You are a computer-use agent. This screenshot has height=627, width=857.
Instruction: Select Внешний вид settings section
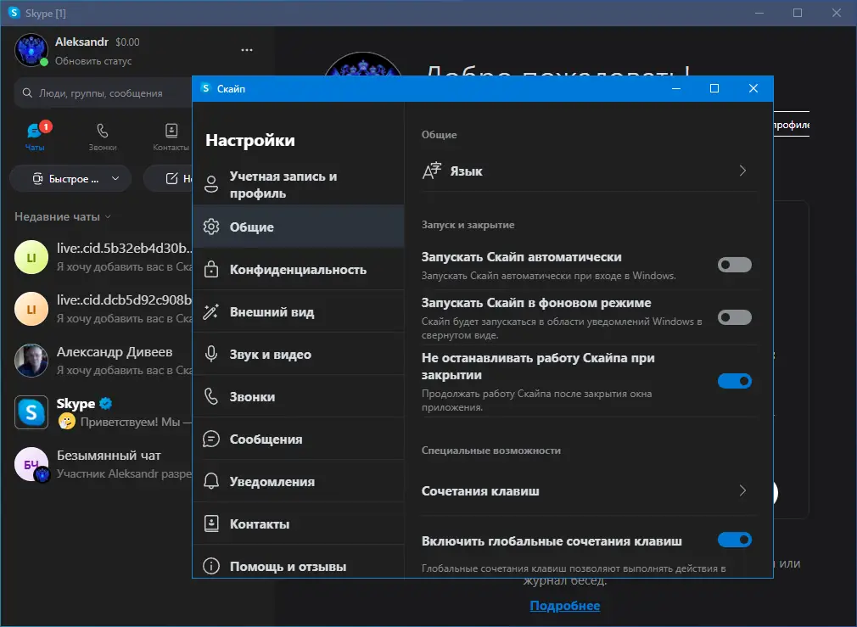[299, 311]
